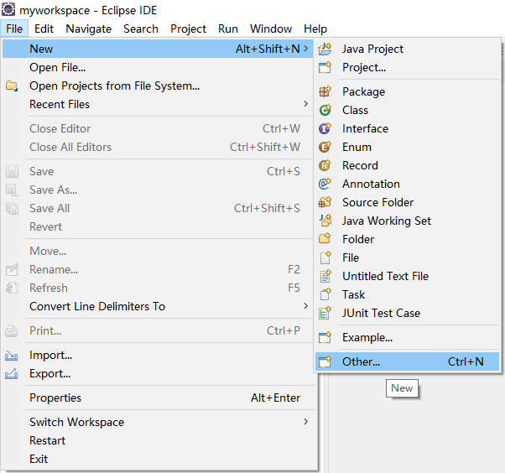Click the Folder icon in New submenu
This screenshot has height=473, width=505.
click(325, 239)
